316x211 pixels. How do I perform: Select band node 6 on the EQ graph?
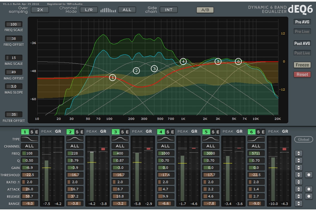point(238,61)
